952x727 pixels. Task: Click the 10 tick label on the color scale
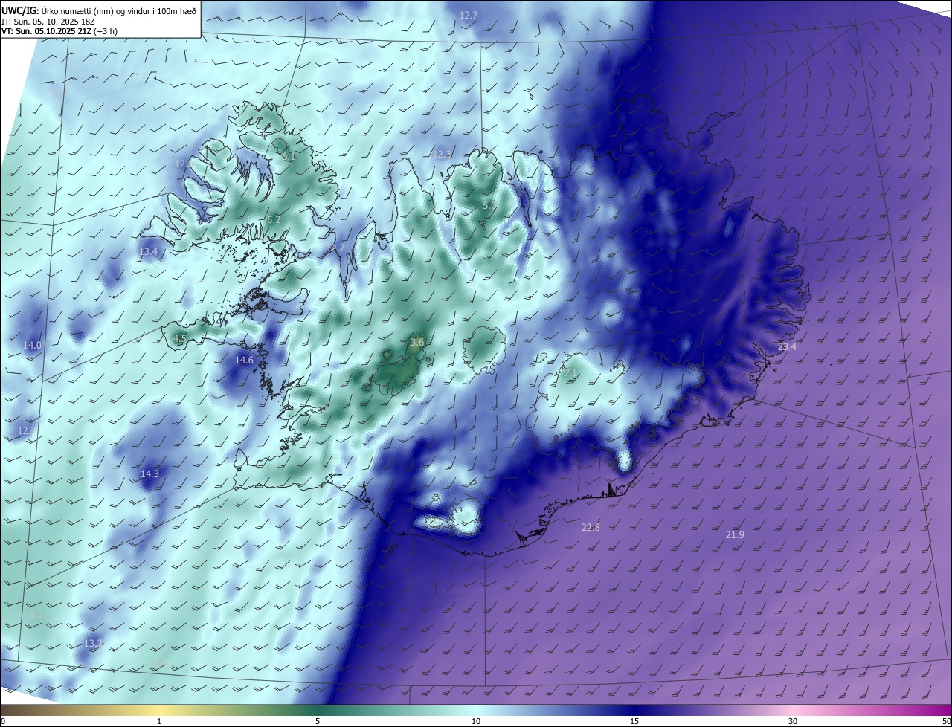[476, 721]
